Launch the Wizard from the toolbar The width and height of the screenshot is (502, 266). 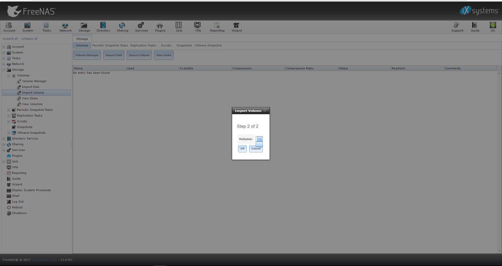tap(237, 27)
